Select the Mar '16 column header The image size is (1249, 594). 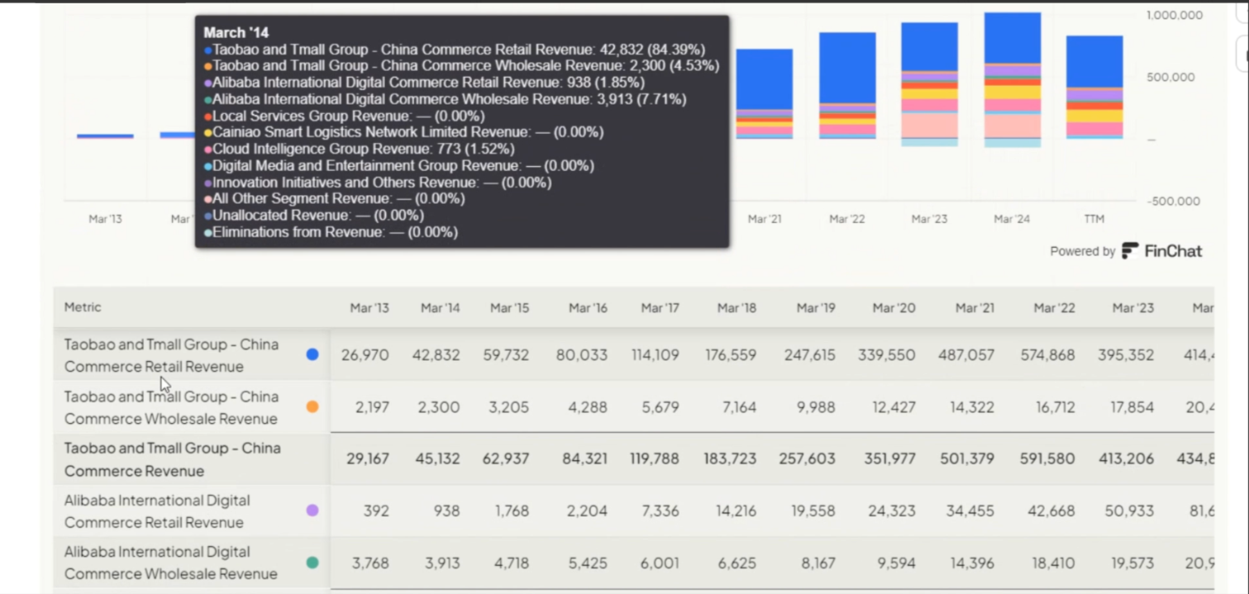pos(588,308)
